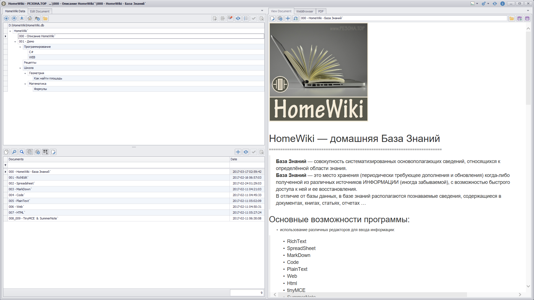Switch to the HomeWiki Data tab
The width and height of the screenshot is (534, 300).
click(15, 11)
